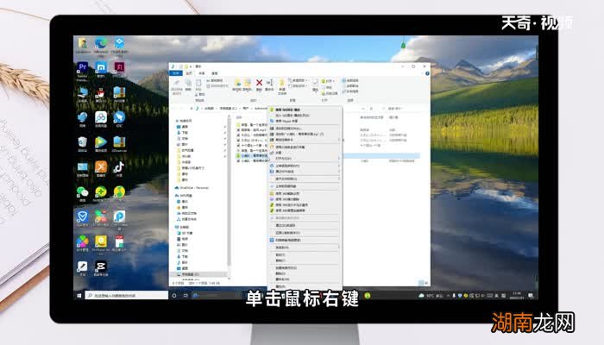The width and height of the screenshot is (604, 345).
Task: Open the Easy access dropdown in ribbon
Action: click(x=298, y=86)
